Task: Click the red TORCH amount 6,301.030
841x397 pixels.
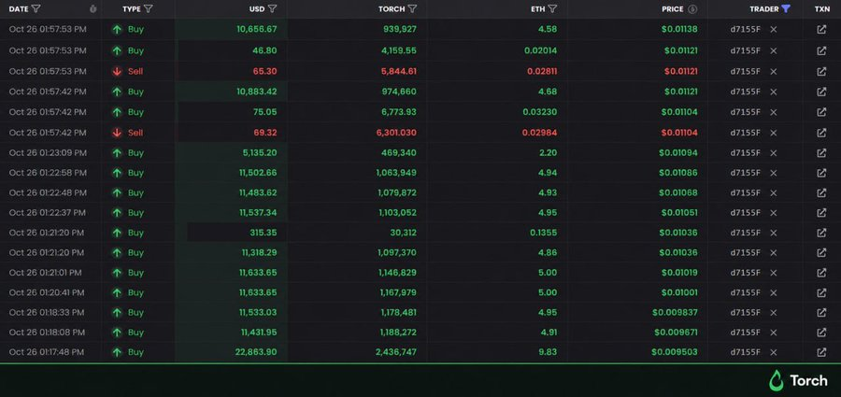Action: (395, 133)
